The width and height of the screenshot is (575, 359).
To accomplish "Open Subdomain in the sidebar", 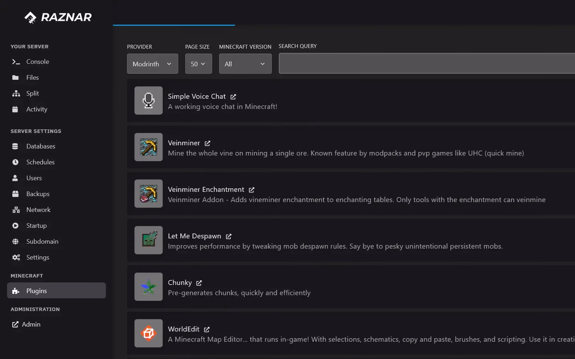I will 56,242.
